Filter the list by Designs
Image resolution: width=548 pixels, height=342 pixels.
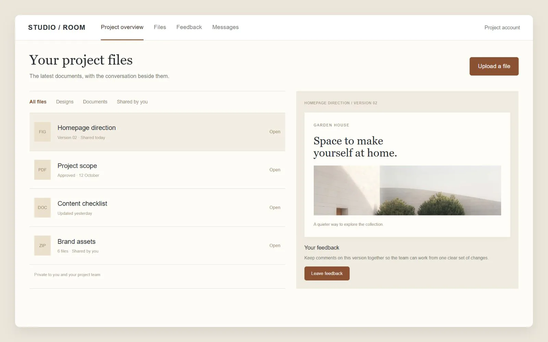tap(65, 102)
